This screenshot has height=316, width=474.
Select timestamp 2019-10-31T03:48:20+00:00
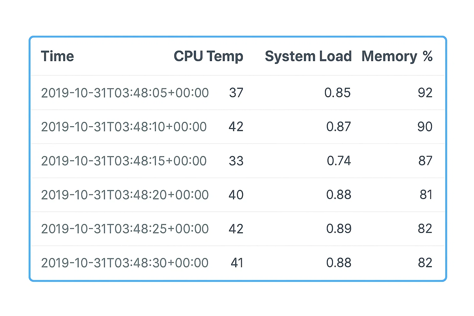(x=125, y=195)
